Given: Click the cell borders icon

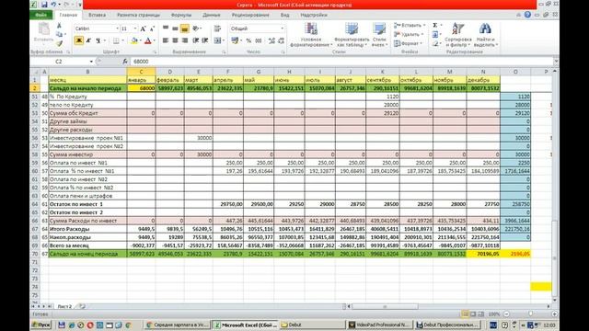Looking at the screenshot, I should (117, 40).
